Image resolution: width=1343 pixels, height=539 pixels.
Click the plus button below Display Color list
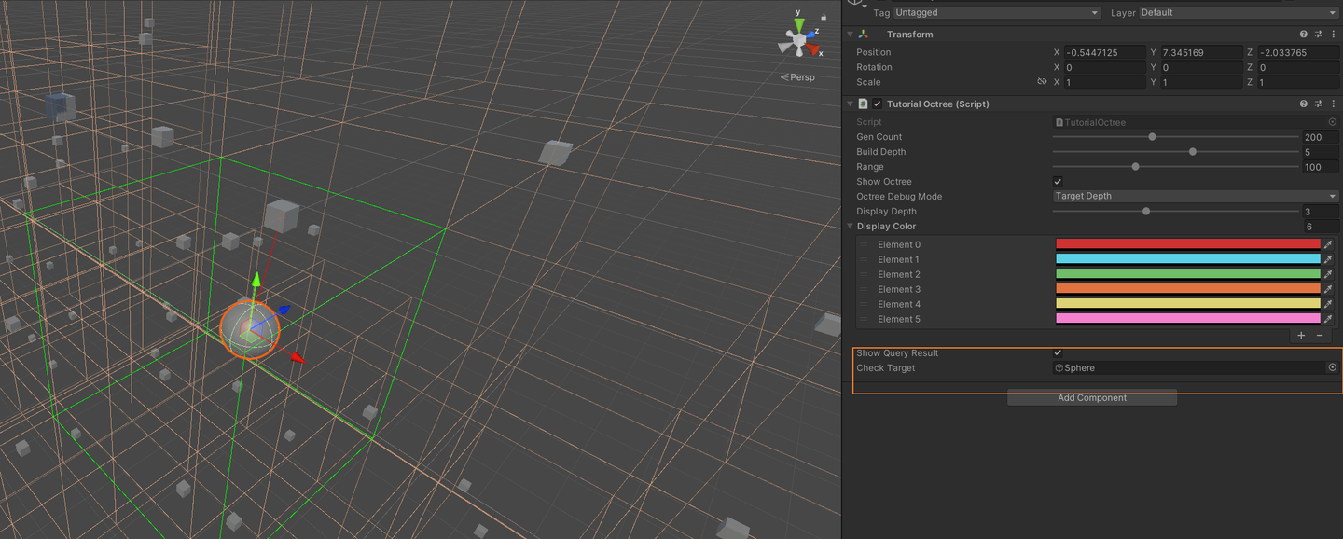(x=1301, y=335)
